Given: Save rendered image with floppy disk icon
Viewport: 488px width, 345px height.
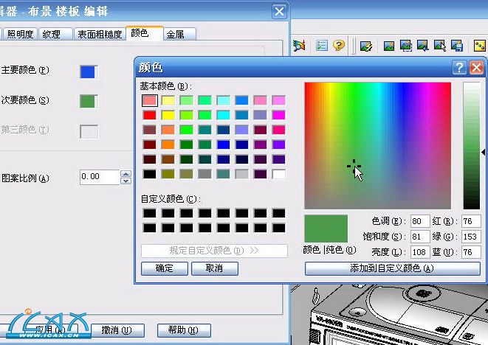Looking at the screenshot, I should [457, 46].
